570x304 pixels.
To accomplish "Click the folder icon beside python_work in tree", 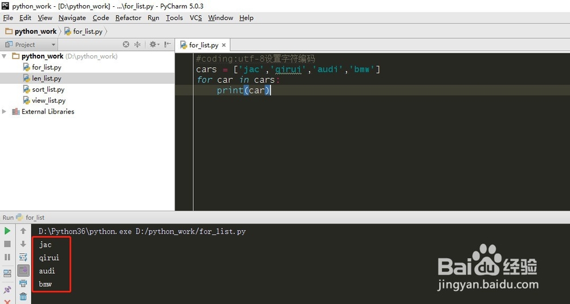I will (15, 56).
